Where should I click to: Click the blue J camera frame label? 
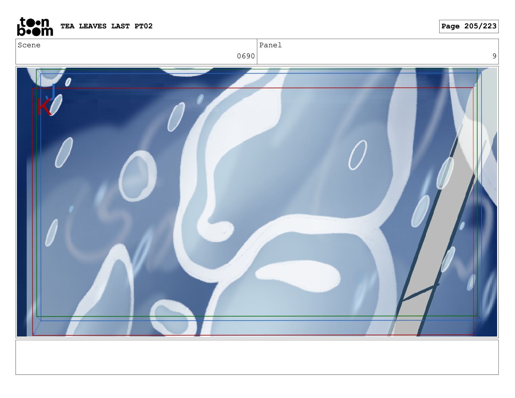(x=51, y=91)
